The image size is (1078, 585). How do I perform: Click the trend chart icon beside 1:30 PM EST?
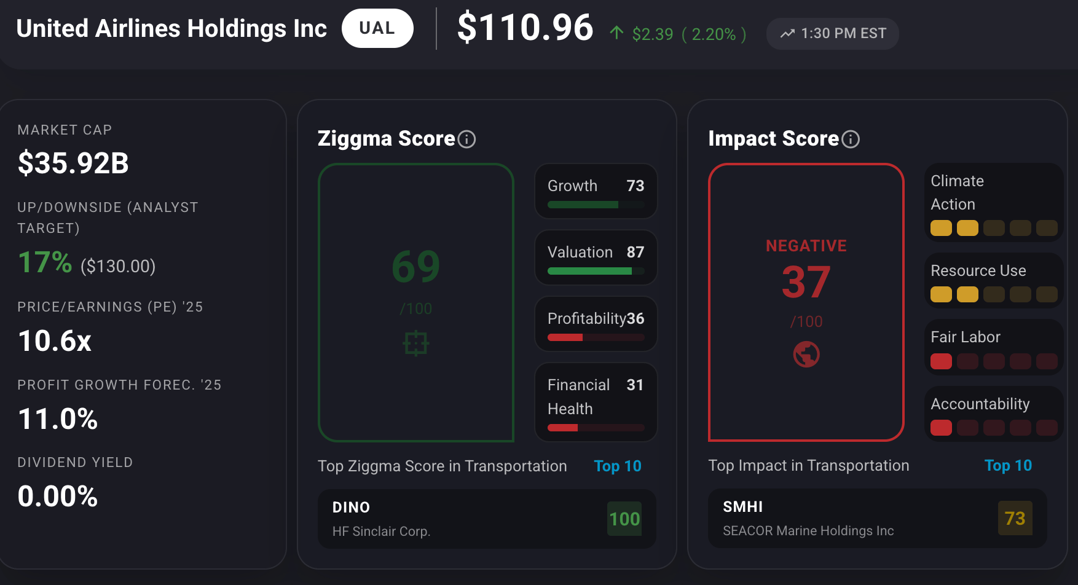[x=787, y=34]
